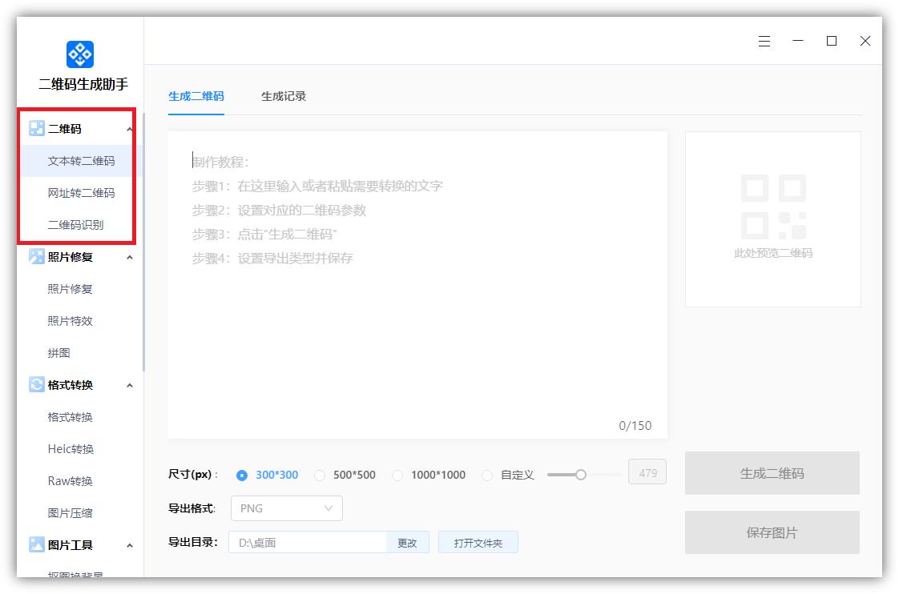Switch to the 生成记录 tab

click(x=282, y=94)
